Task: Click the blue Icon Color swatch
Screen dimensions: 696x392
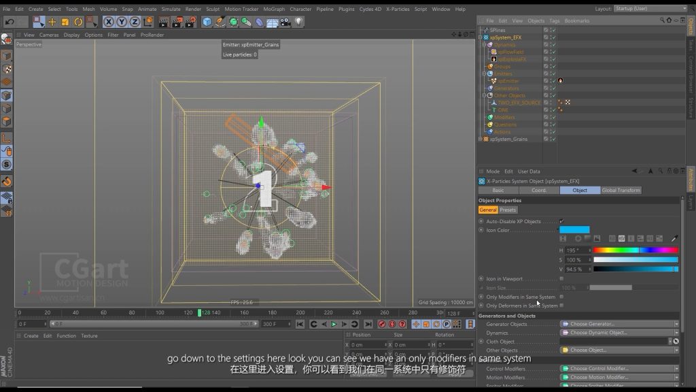Action: [574, 230]
